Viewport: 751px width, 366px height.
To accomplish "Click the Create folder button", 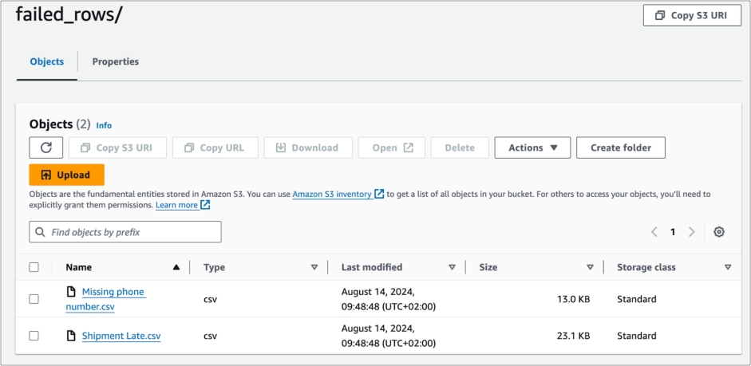I will [620, 148].
